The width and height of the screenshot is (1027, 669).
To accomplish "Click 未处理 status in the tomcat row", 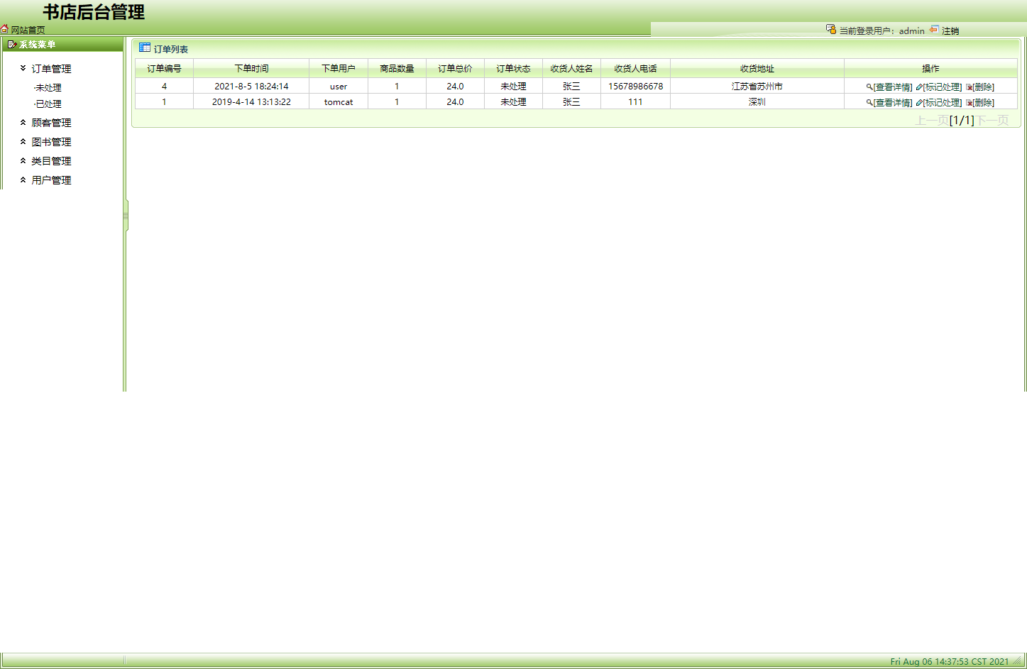I will pyautogui.click(x=513, y=102).
